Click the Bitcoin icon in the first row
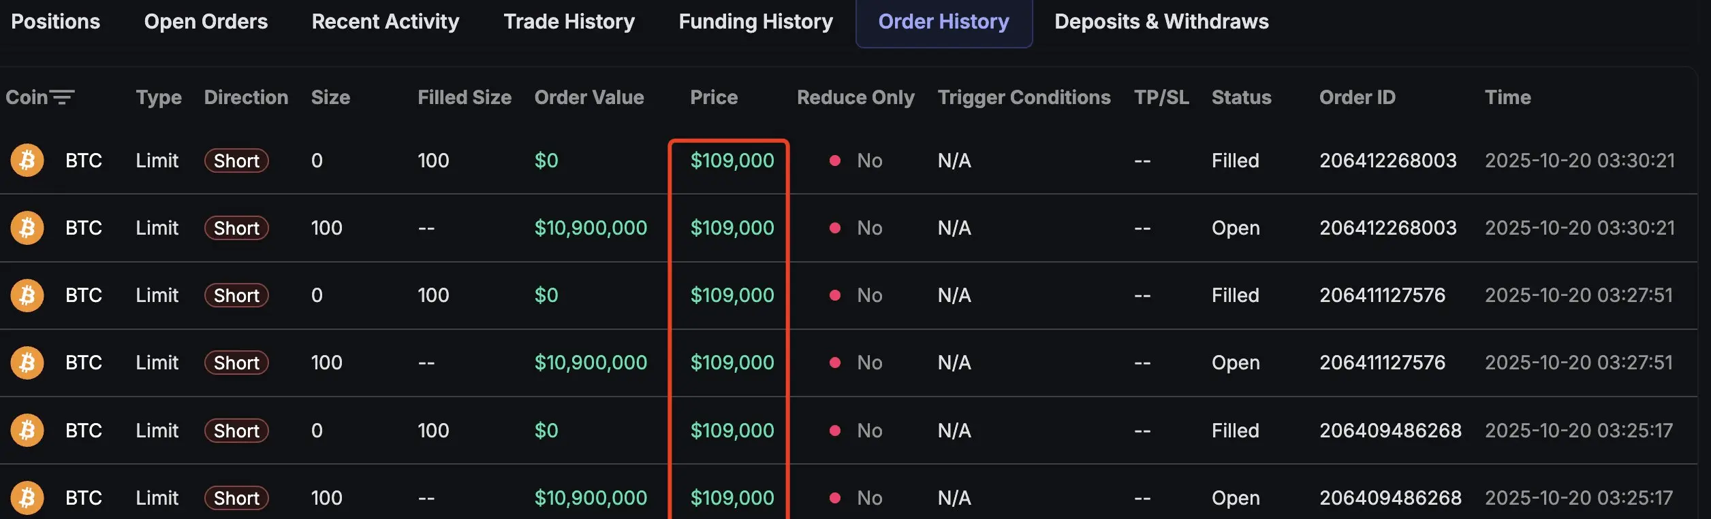This screenshot has width=1711, height=519. [27, 161]
